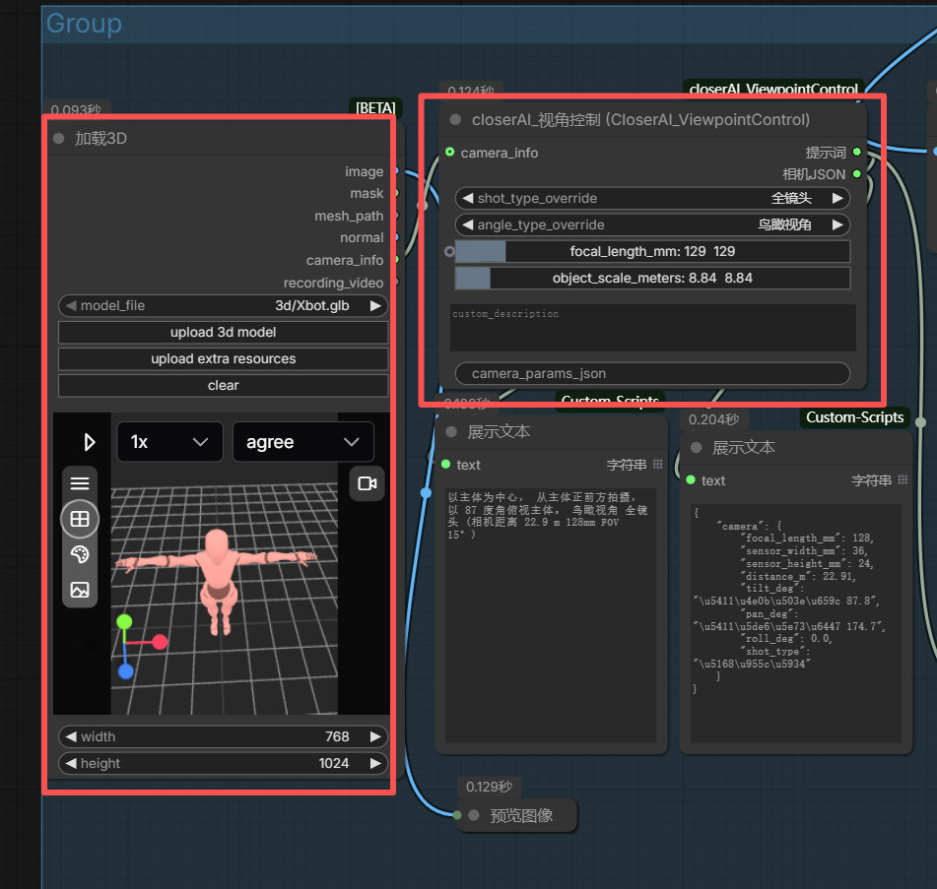Click the input port of 预览图像 node
Viewport: 937px width, 889px height.
(457, 815)
